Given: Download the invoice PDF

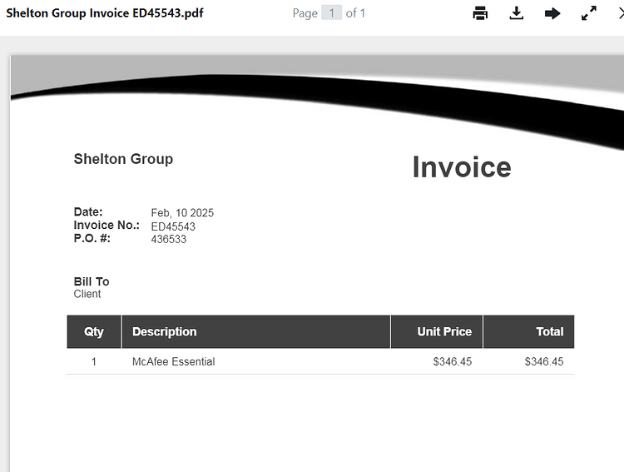Looking at the screenshot, I should click(x=516, y=13).
